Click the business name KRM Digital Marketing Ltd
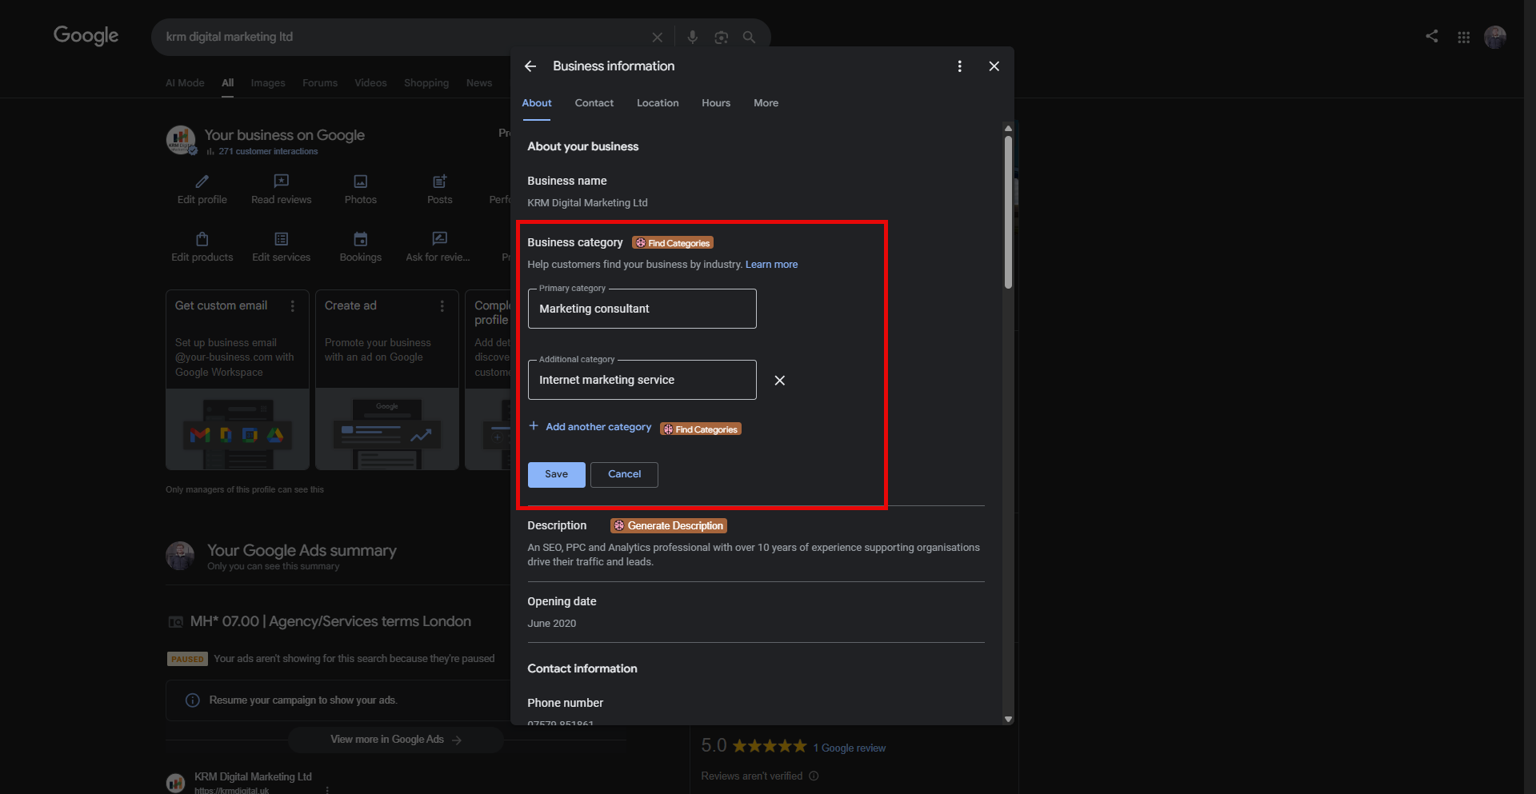Viewport: 1536px width, 794px height. 587,203
